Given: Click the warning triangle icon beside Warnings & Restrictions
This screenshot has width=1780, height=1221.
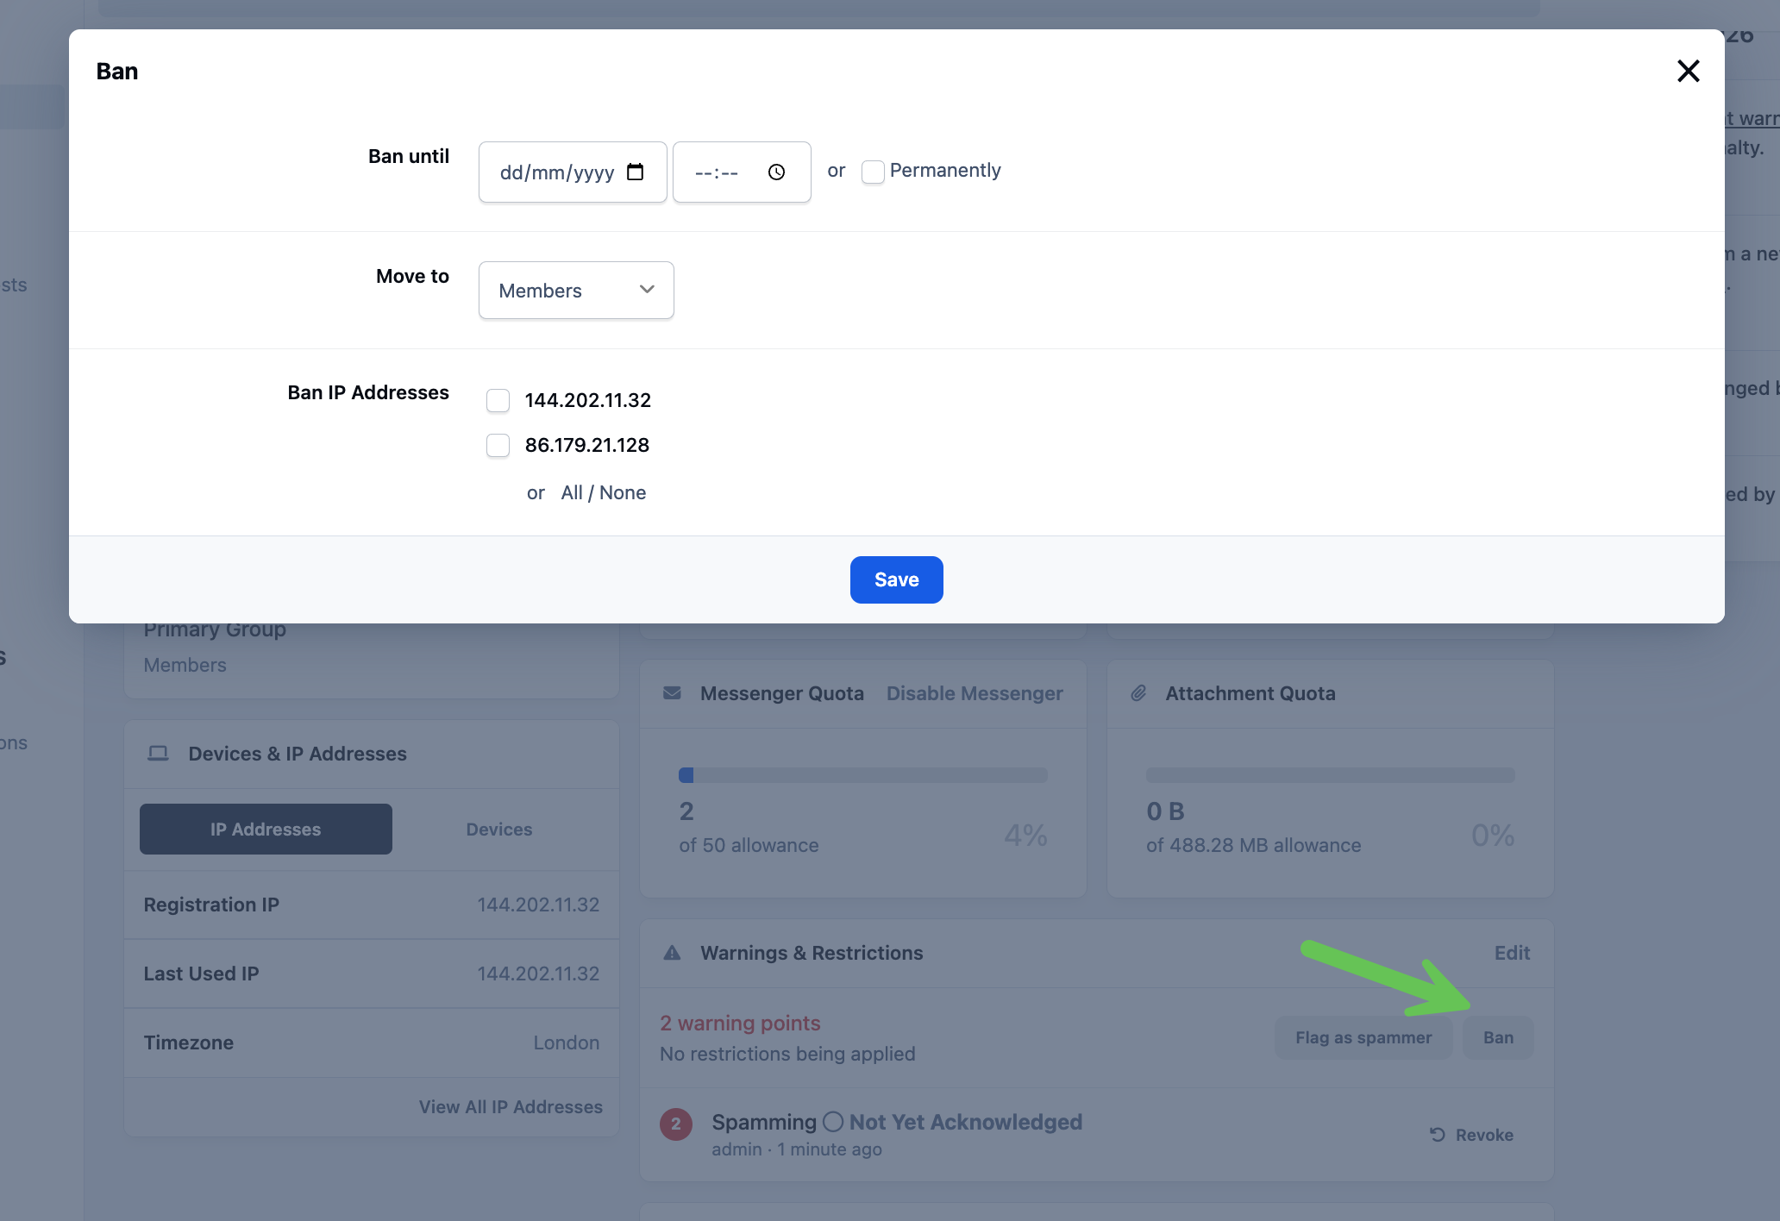Looking at the screenshot, I should click(x=672, y=953).
